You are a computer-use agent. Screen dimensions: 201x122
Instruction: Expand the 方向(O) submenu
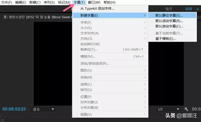tap(110, 39)
